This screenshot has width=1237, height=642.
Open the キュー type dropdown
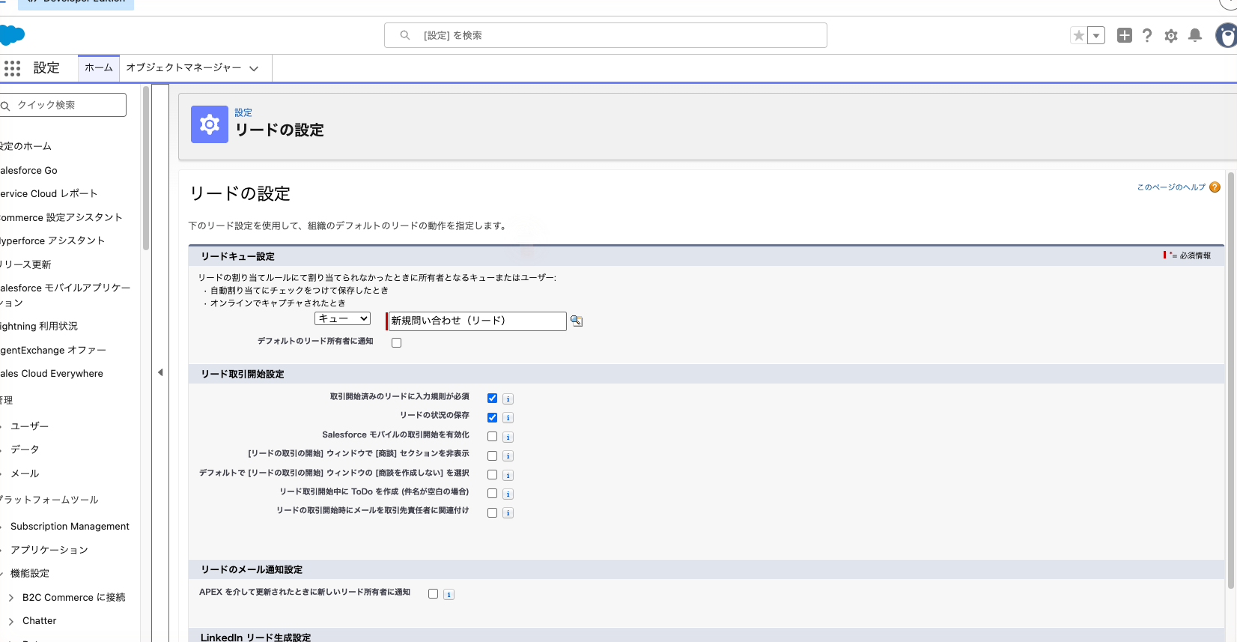(x=343, y=318)
